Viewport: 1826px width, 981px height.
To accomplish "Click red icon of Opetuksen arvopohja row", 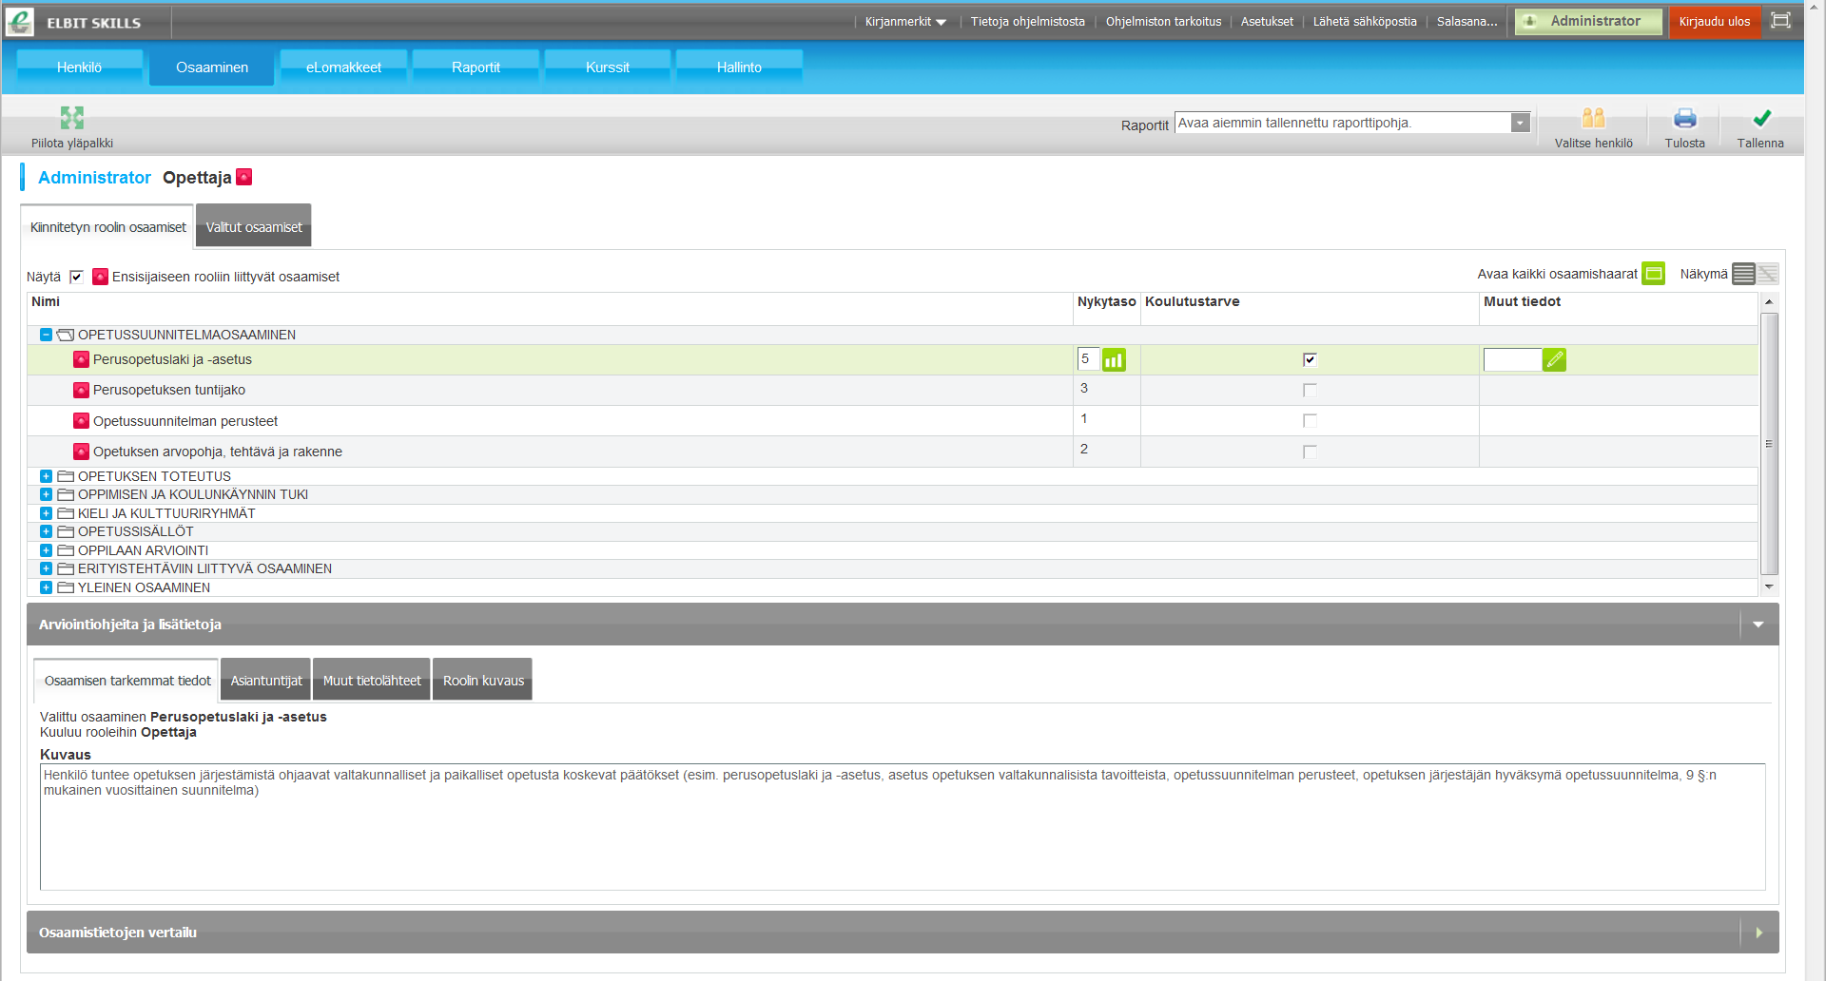I will coord(82,452).
